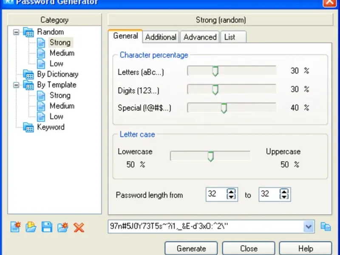Increase the password length from value
Image resolution: width=340 pixels, height=255 pixels.
coord(231,192)
